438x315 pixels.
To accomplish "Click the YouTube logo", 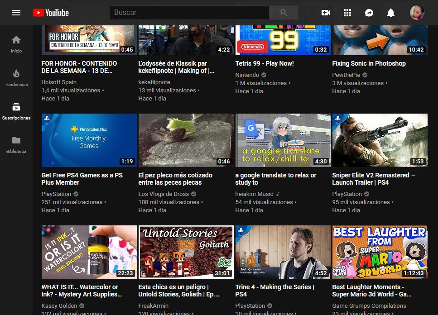I will click(51, 13).
